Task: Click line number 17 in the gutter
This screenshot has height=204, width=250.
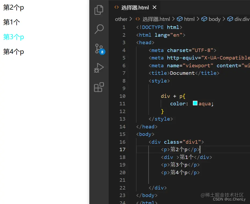Action: tap(122, 150)
